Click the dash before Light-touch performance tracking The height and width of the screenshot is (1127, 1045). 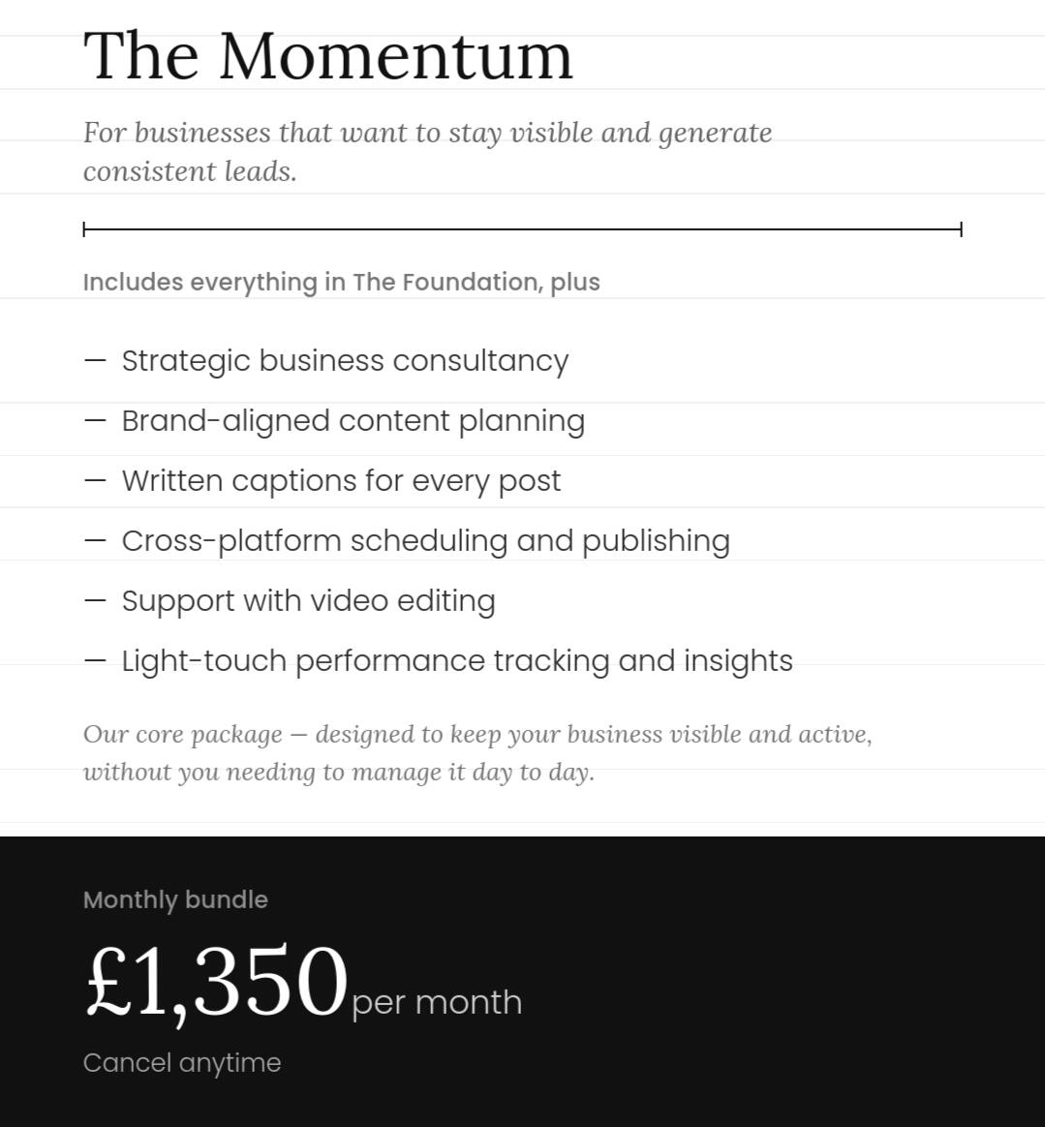95,660
